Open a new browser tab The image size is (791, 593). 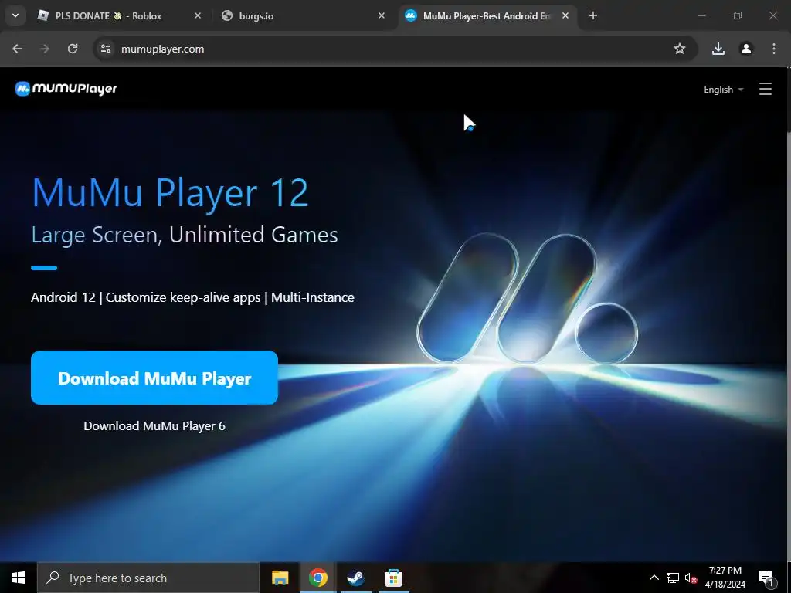coord(593,16)
